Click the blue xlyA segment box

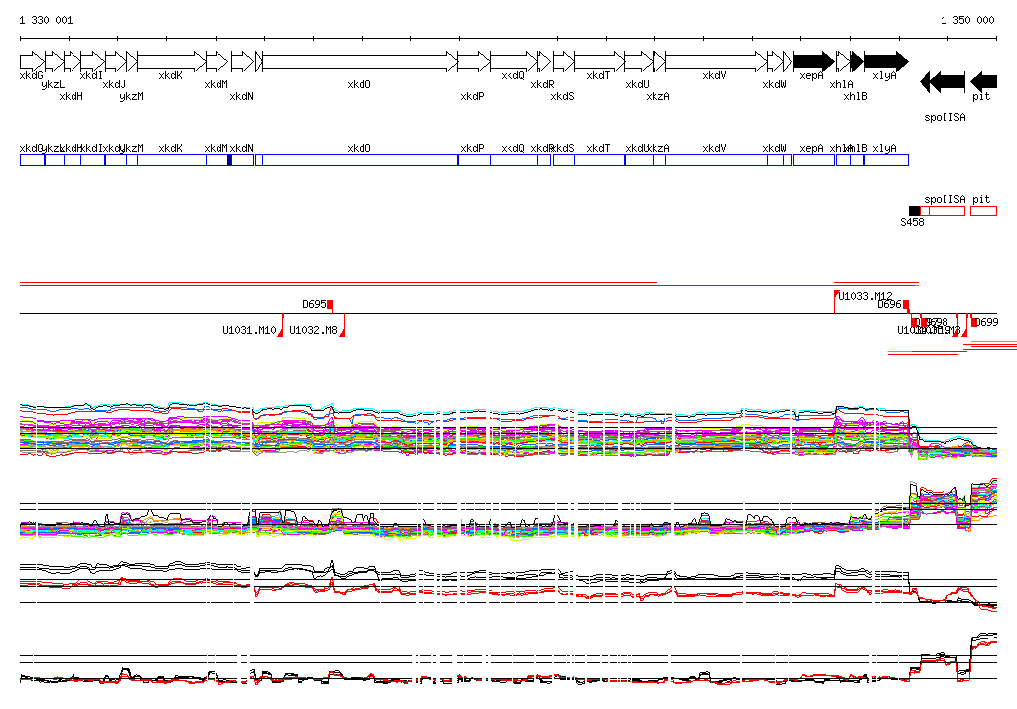point(886,160)
